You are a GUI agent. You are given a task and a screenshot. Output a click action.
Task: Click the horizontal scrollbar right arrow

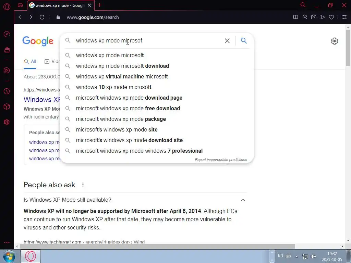coord(342,247)
